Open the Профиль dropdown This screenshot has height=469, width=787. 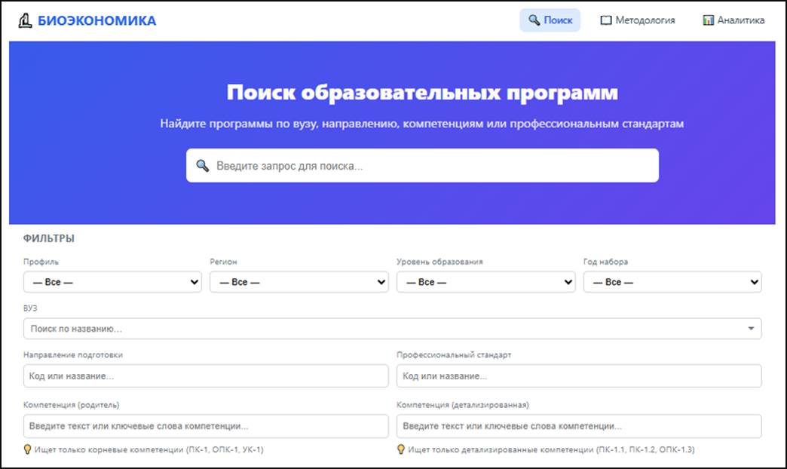click(112, 282)
